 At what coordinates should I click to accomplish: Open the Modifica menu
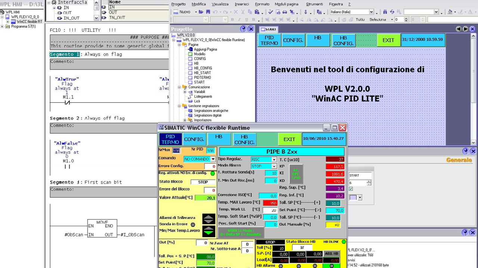pos(199,4)
